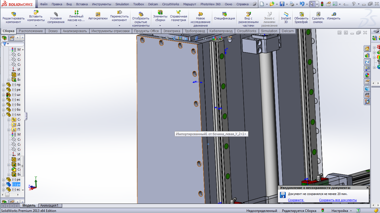Screen dimensions: 380x213
Task: Click Сохранить все документы link
Action: [x=338, y=200]
